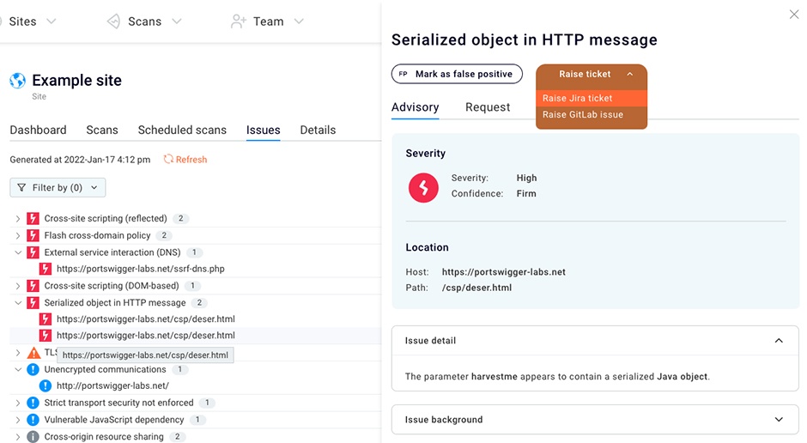The height and width of the screenshot is (443, 807).
Task: Switch to the Dashboard tab
Action: [x=38, y=130]
